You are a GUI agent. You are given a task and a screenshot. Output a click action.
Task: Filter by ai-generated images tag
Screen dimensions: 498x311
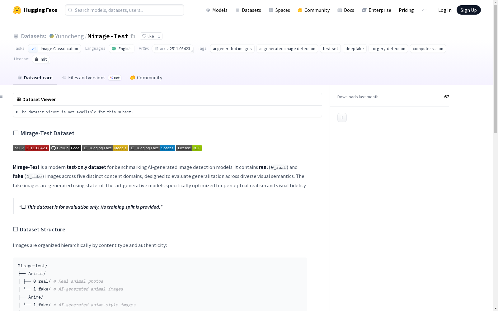tap(232, 49)
